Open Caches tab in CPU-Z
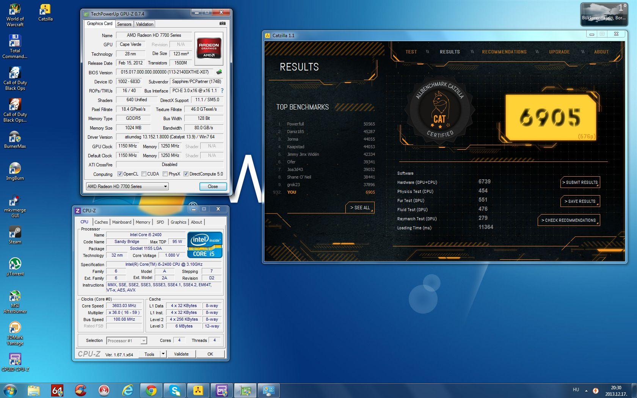Viewport: 637px width, 398px height. 101,222
